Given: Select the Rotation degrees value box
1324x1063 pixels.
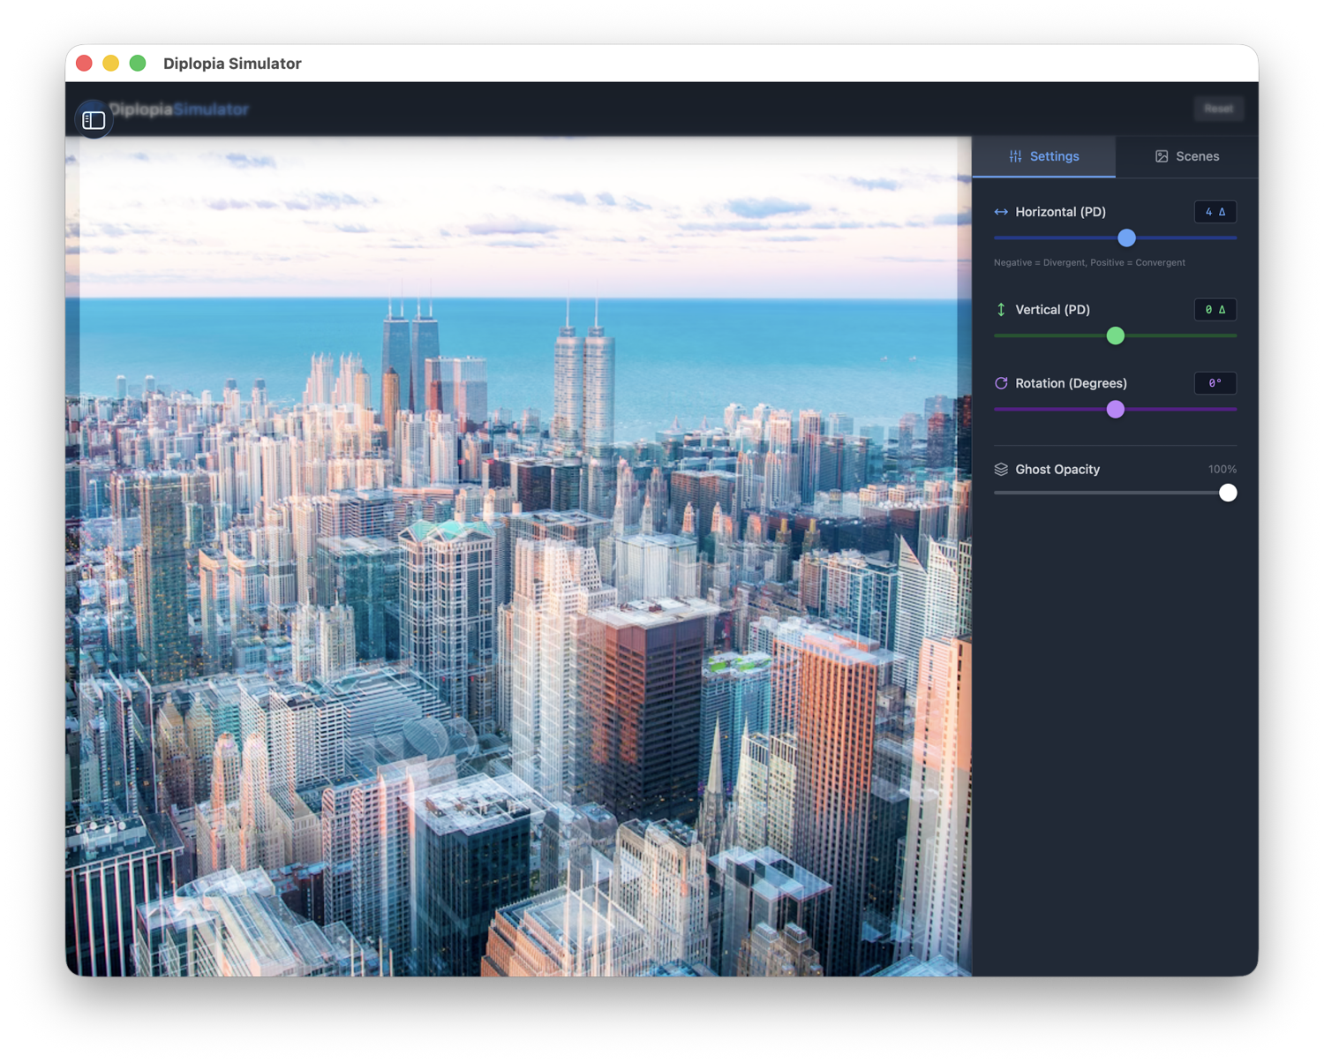Looking at the screenshot, I should tap(1215, 383).
